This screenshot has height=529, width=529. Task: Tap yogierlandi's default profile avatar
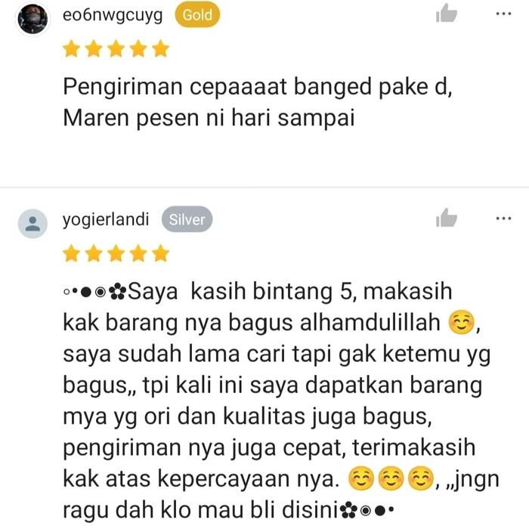tap(32, 224)
